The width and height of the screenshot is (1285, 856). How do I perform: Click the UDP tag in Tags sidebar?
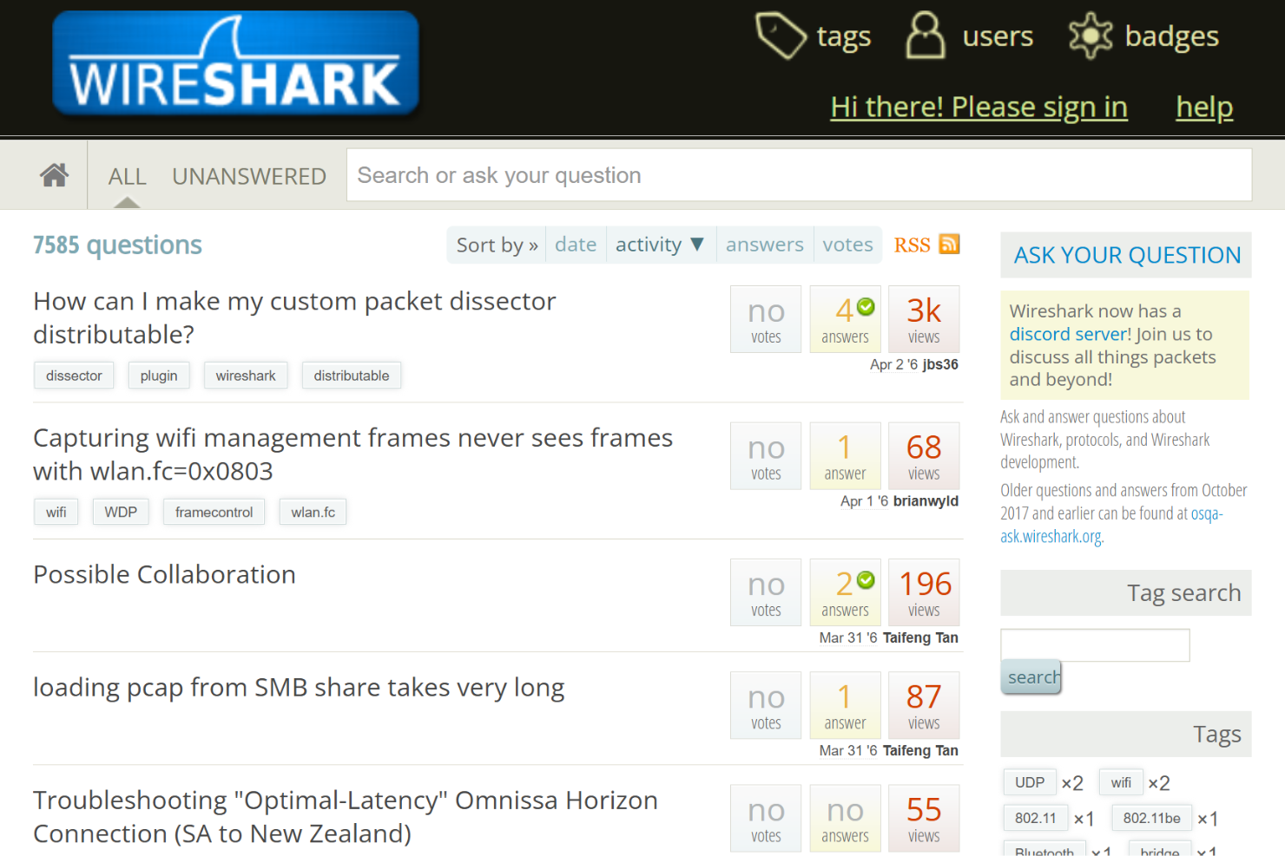pyautogui.click(x=1030, y=782)
